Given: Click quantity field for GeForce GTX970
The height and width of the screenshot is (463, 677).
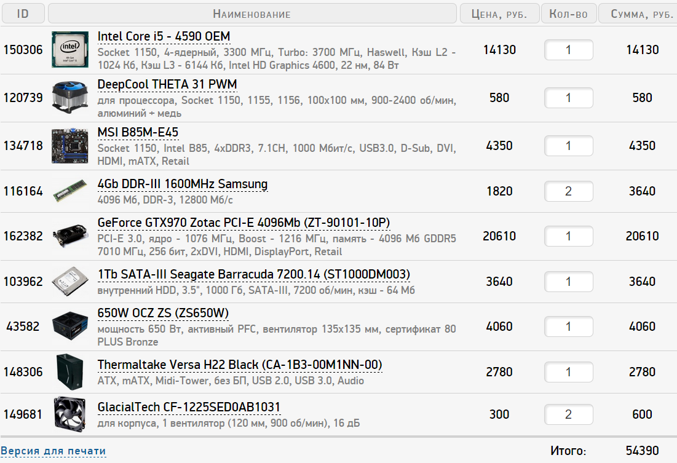Looking at the screenshot, I should coord(569,236).
